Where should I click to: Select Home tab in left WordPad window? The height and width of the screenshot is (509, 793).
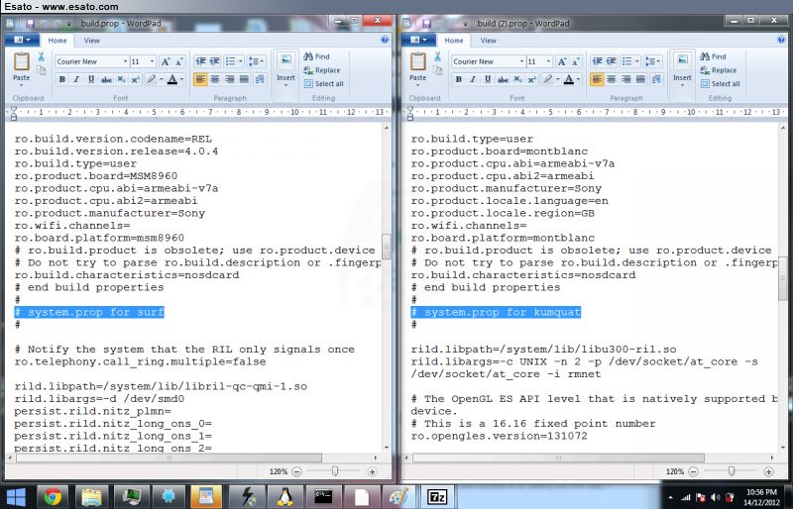pyautogui.click(x=57, y=41)
